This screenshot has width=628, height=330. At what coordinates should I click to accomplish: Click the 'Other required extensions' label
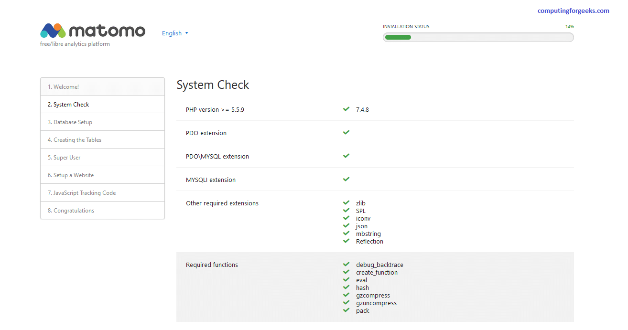pos(222,203)
